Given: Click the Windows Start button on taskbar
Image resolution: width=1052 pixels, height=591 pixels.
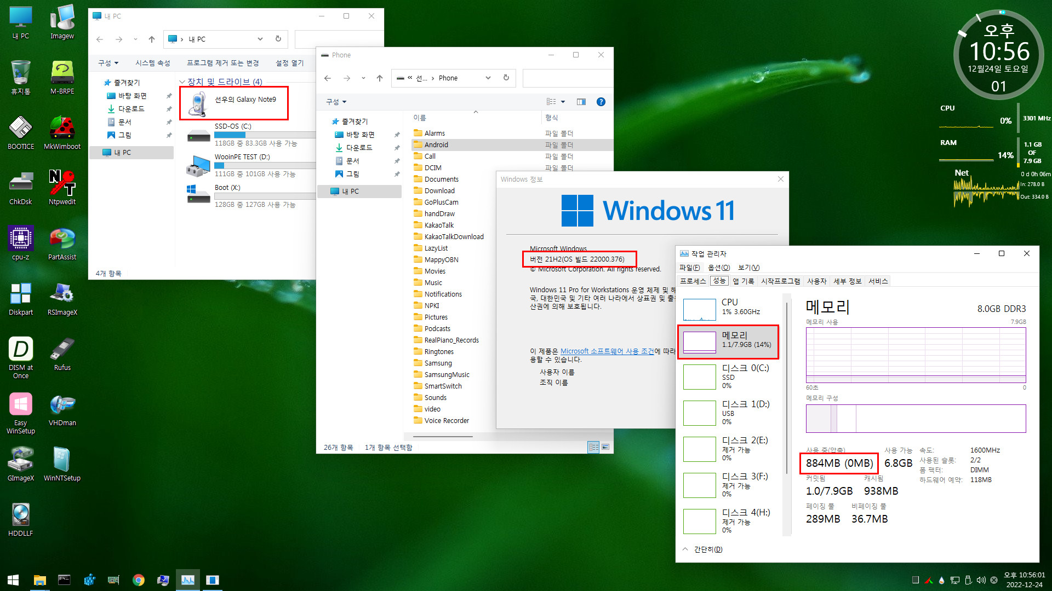Looking at the screenshot, I should (13, 580).
